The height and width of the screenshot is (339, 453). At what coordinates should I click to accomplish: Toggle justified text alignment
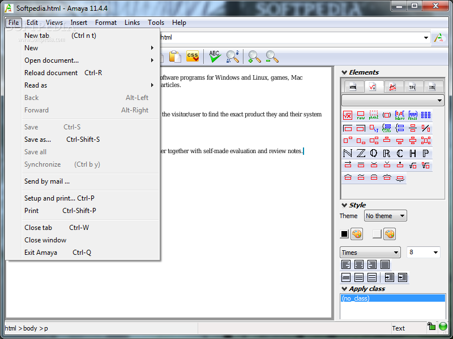[385, 264]
